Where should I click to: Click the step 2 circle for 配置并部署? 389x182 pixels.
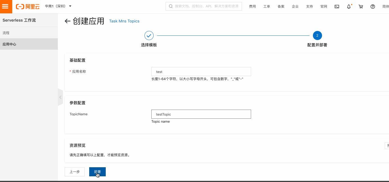[x=317, y=35]
